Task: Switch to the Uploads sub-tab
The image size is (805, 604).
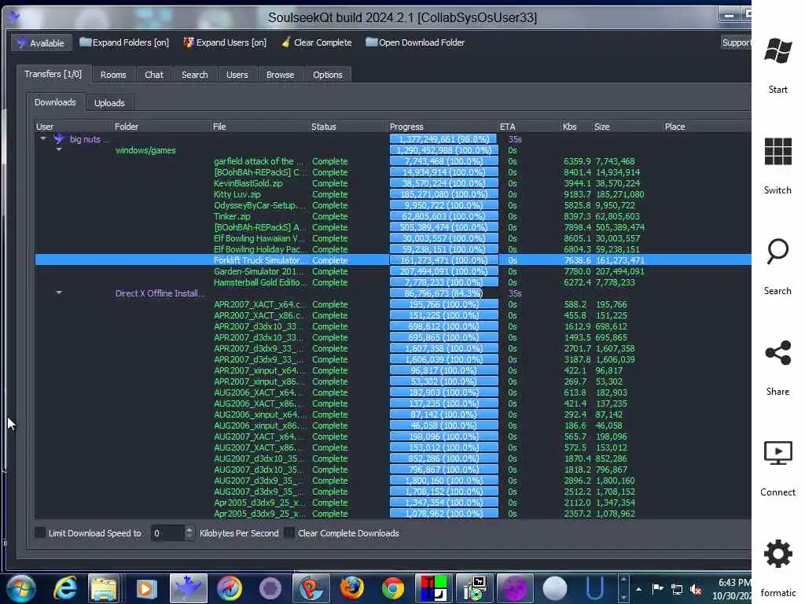Action: 109,103
